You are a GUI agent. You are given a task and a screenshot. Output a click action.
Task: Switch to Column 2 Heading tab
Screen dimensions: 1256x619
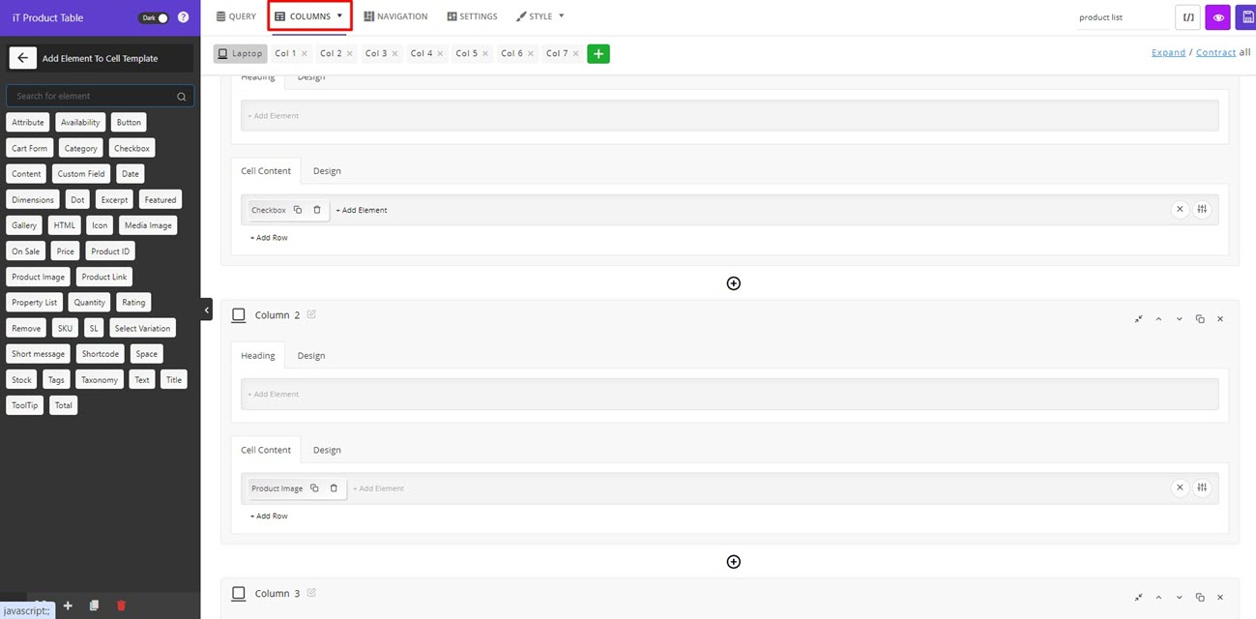pyautogui.click(x=258, y=356)
